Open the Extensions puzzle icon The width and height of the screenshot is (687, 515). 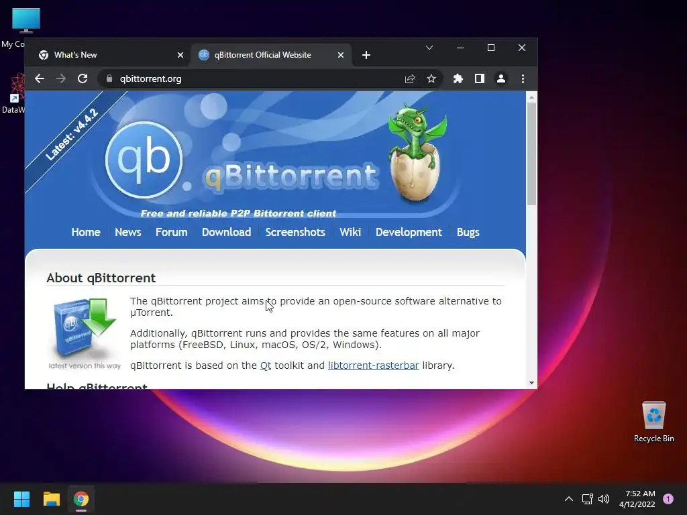(x=458, y=79)
